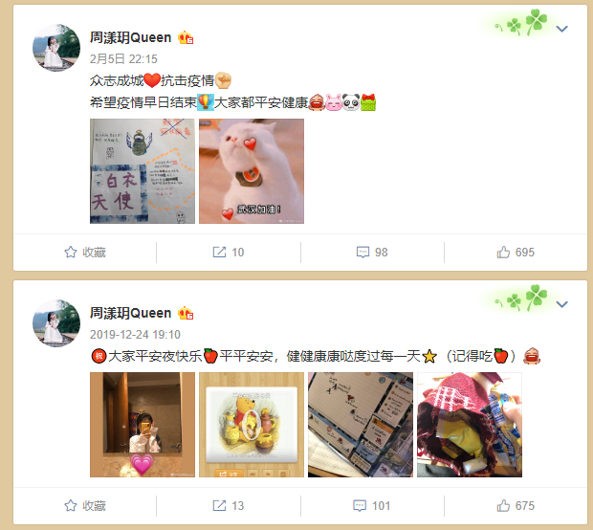This screenshot has height=530, width=593.
Task: Click the star favorite icon on first post
Action: (71, 252)
